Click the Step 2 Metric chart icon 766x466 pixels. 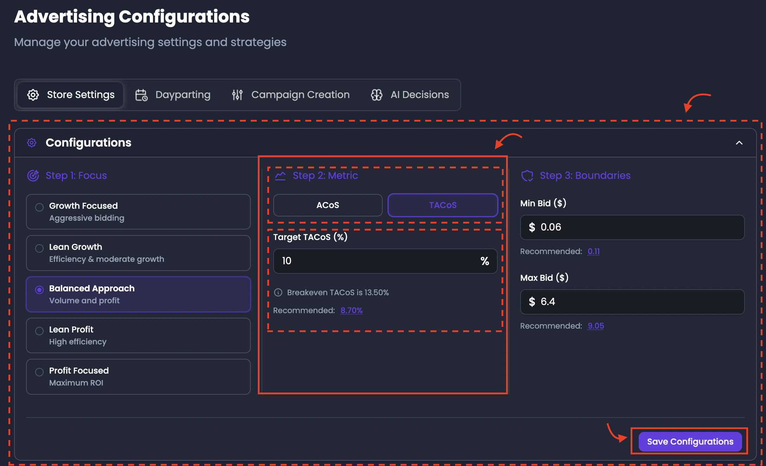point(280,176)
